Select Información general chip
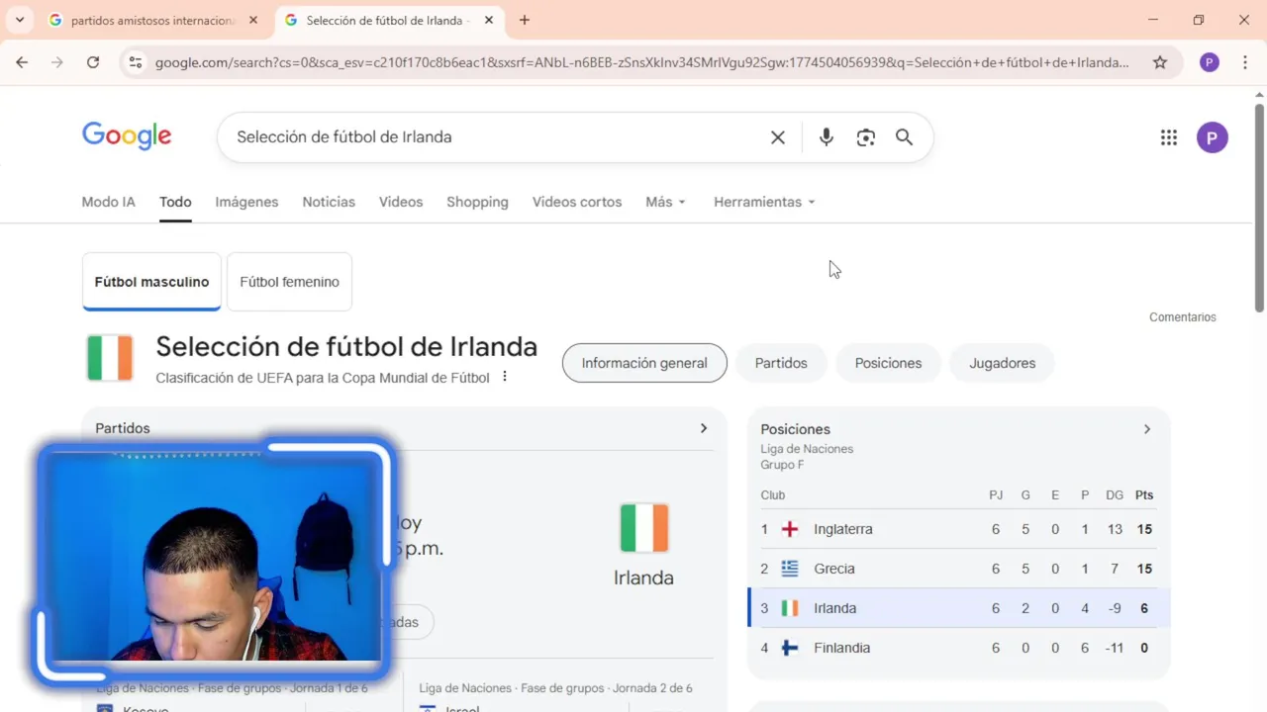1267x712 pixels. coord(644,363)
